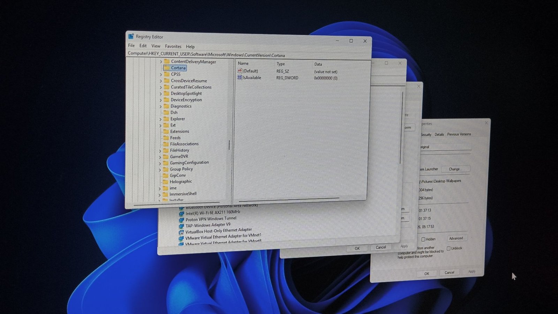Click Cancel in the file Properties dialog

coord(449,272)
